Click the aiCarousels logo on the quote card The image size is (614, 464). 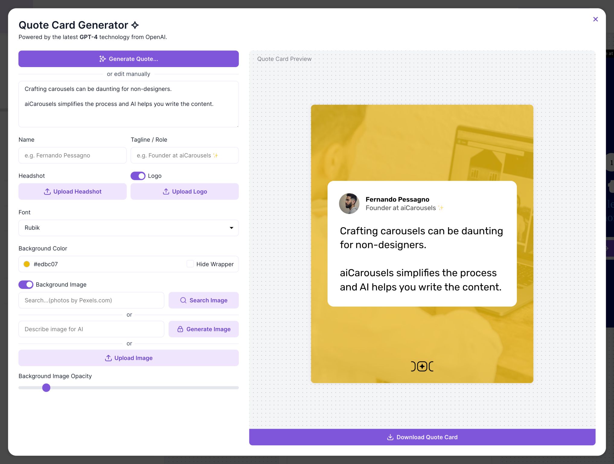422,366
